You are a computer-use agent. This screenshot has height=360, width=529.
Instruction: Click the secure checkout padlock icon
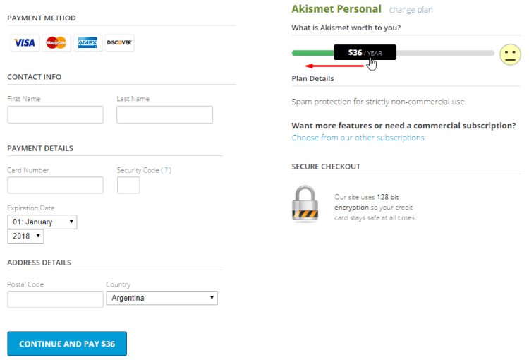click(x=305, y=205)
